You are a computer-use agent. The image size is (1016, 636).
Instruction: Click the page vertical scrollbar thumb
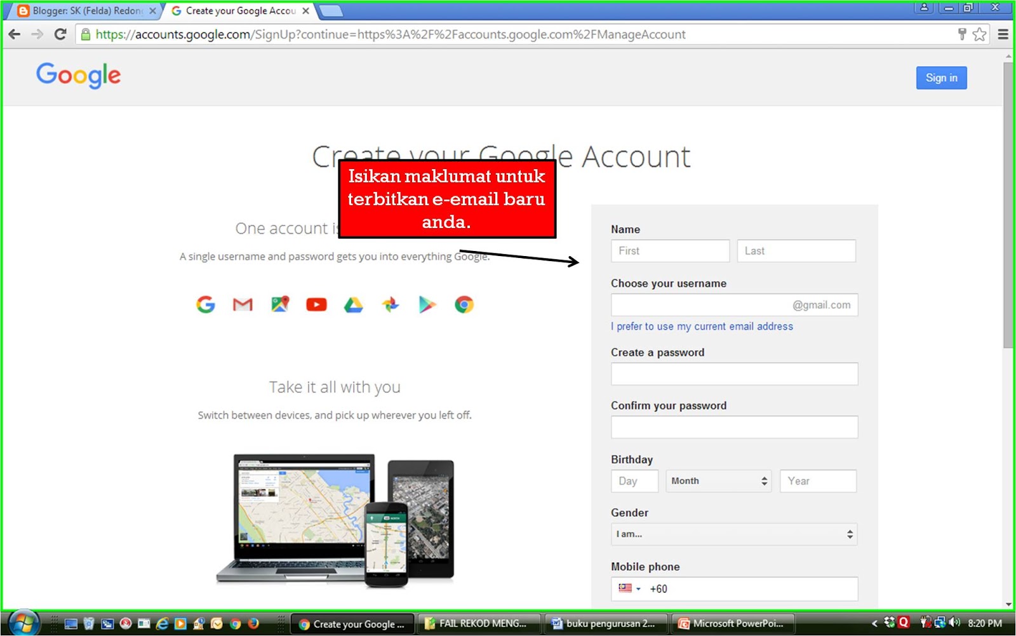[1008, 205]
